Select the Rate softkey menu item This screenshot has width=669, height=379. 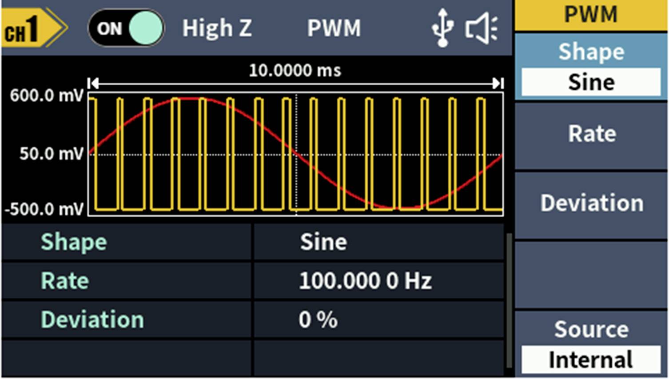(591, 133)
